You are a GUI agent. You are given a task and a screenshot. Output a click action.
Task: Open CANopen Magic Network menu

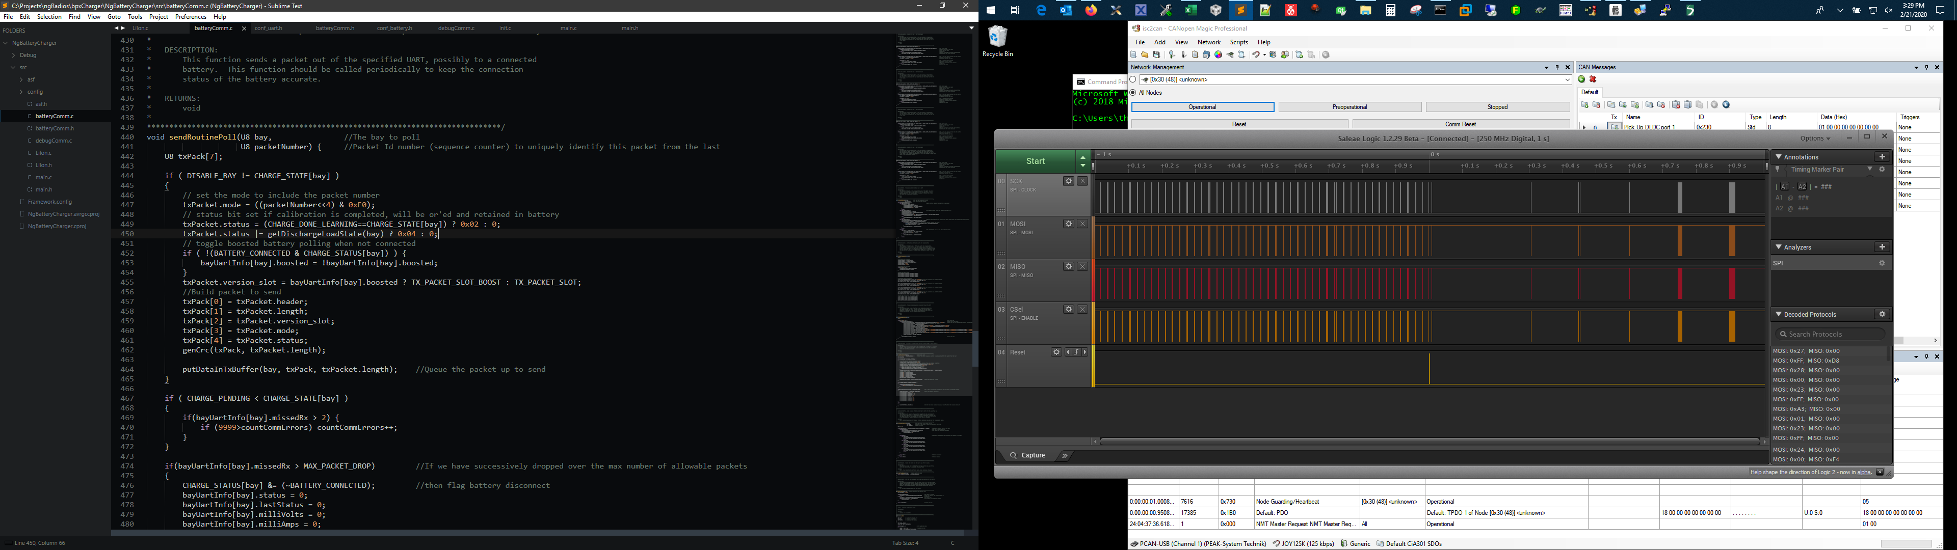[1209, 43]
